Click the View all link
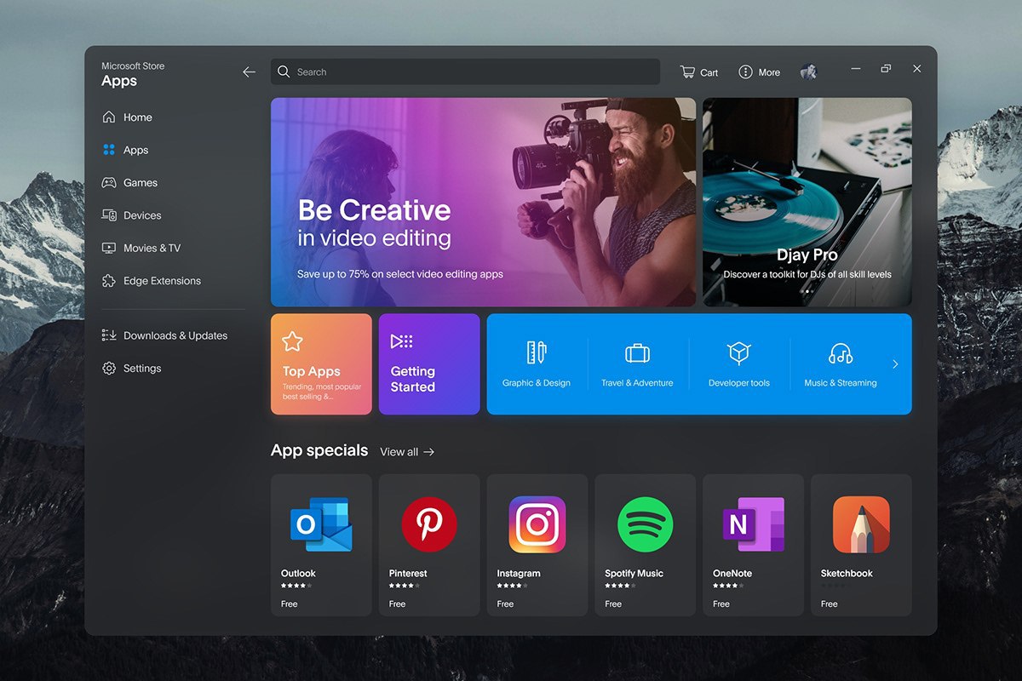This screenshot has height=681, width=1022. point(407,452)
